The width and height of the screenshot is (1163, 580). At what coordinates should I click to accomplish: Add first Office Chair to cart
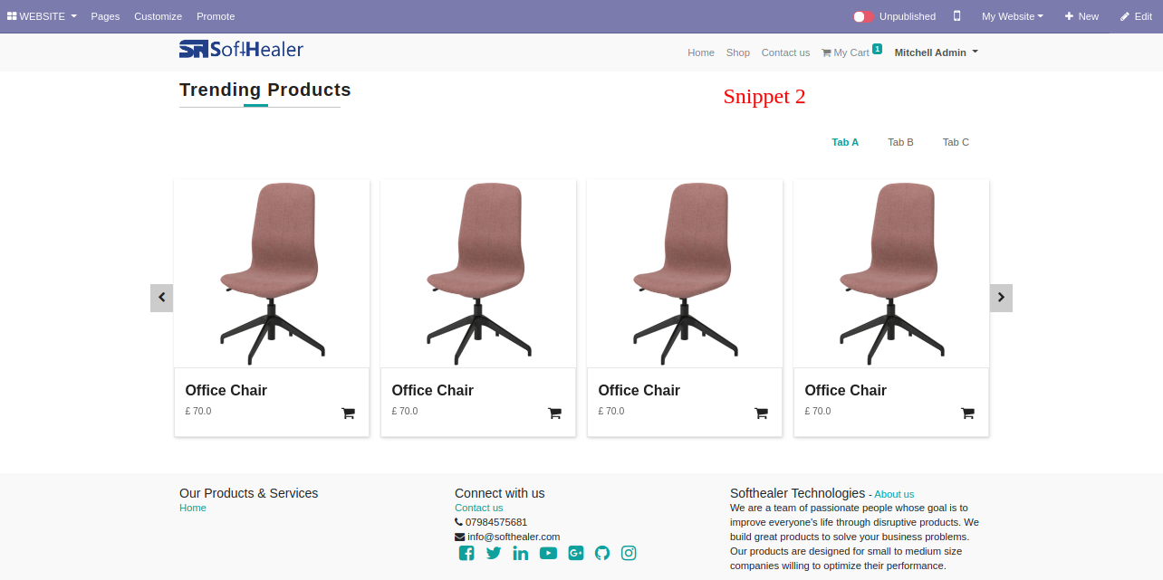pyautogui.click(x=348, y=414)
